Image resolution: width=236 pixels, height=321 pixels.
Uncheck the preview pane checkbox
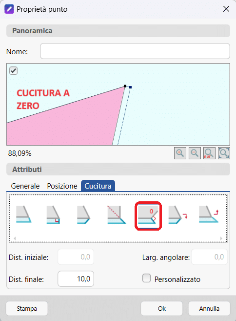(x=14, y=71)
